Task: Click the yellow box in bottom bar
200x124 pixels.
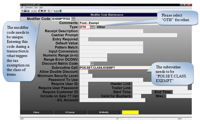Action: [130, 112]
